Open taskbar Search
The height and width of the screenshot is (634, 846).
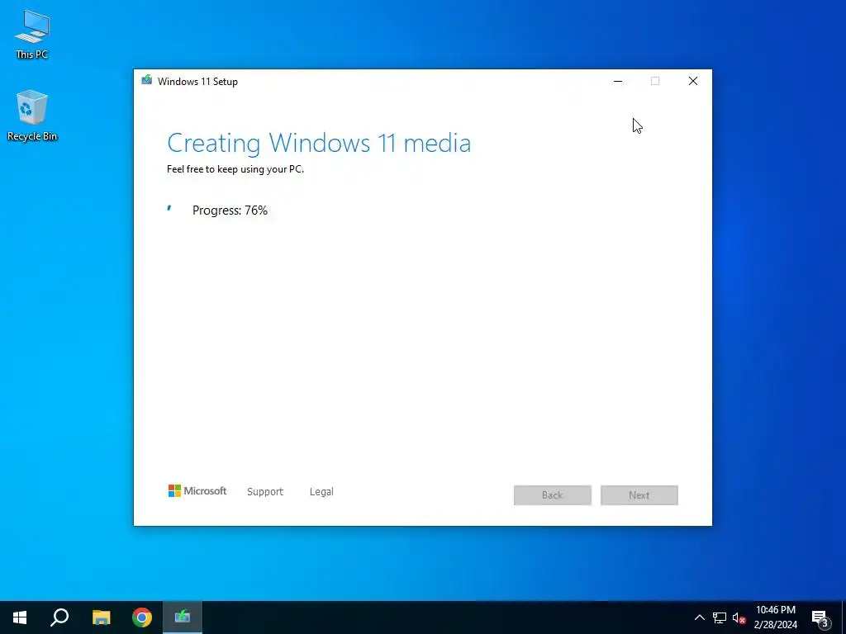pos(59,617)
